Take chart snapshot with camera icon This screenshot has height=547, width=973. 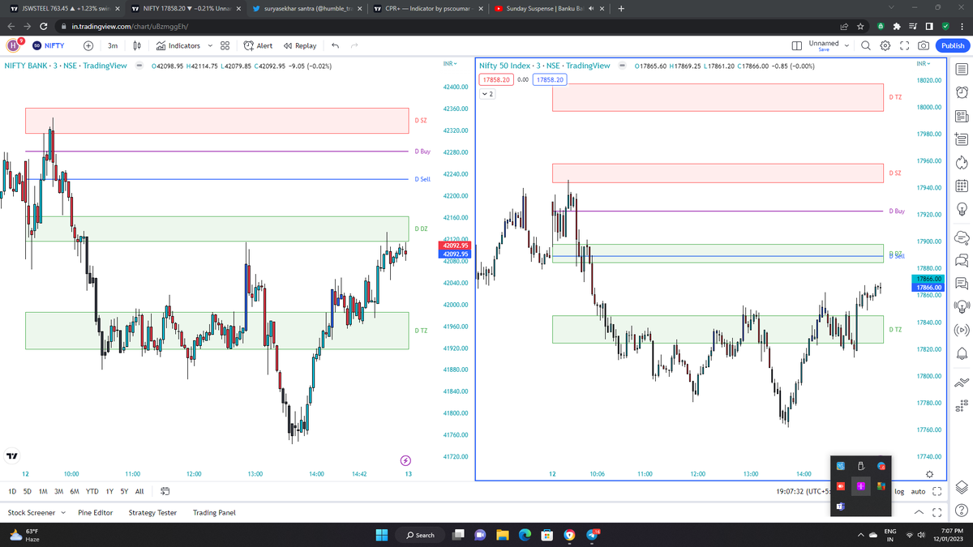pos(924,45)
